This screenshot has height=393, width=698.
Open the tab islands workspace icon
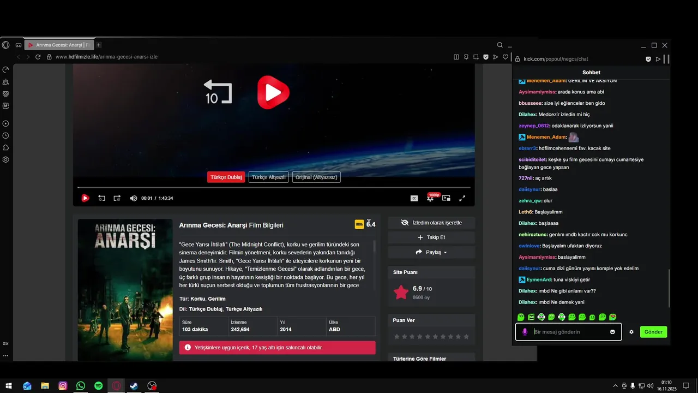pyautogui.click(x=19, y=45)
